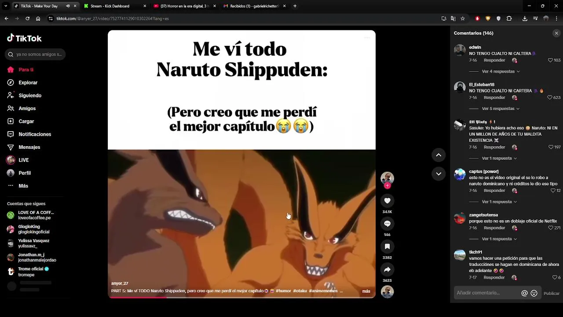Expand 'Ver 1 respuesta' under captus [power]
The height and width of the screenshot is (317, 563).
click(499, 202)
